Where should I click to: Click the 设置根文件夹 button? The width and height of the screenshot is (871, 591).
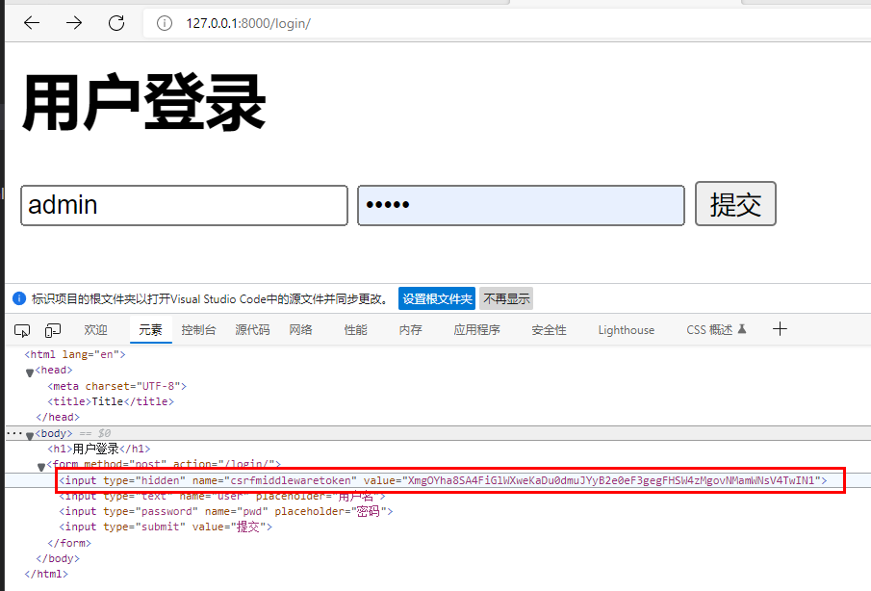click(437, 298)
